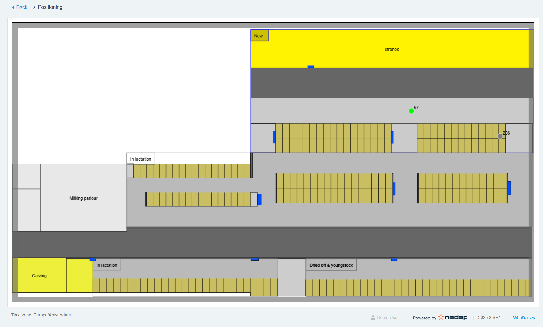Select the yellow Calving pen
This screenshot has width=543, height=327.
(39, 275)
